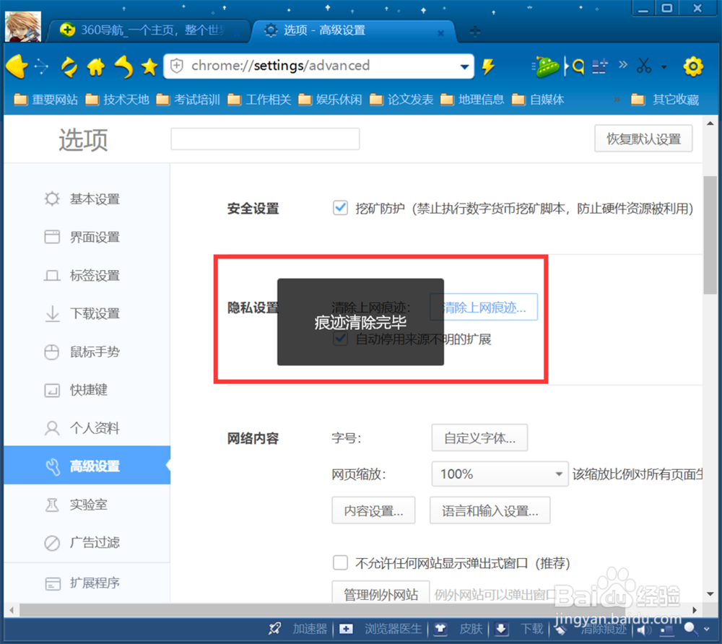Open the 地理信息 bookmark folder
The height and width of the screenshot is (644, 722).
[472, 100]
